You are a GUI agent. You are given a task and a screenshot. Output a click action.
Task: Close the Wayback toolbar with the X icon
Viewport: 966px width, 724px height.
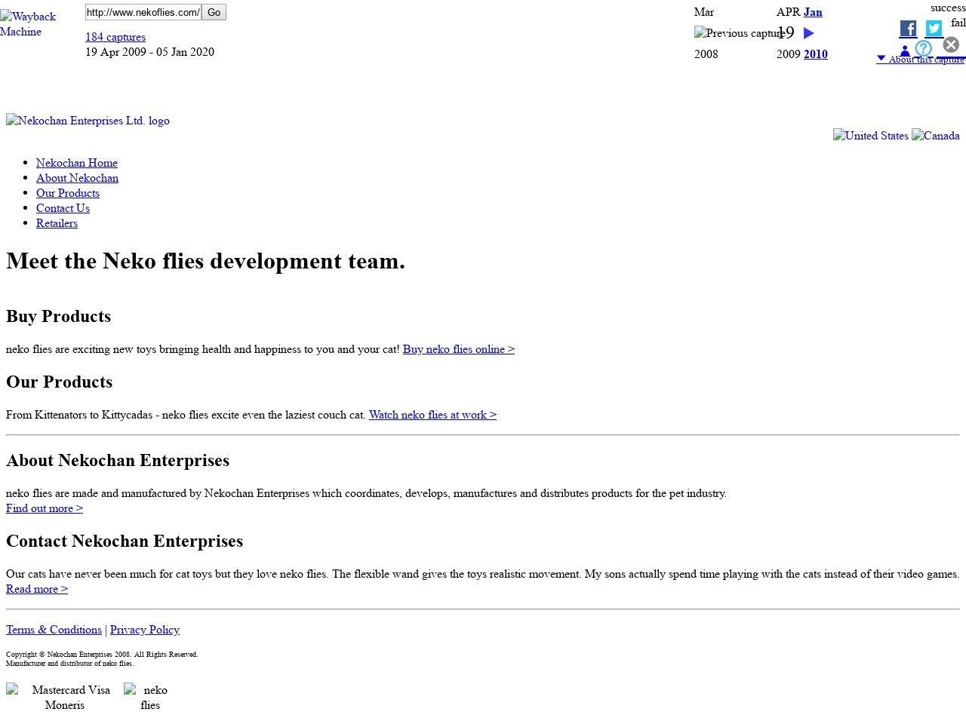(951, 44)
